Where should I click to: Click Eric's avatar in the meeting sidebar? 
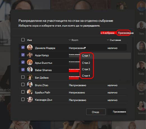(142, 6)
